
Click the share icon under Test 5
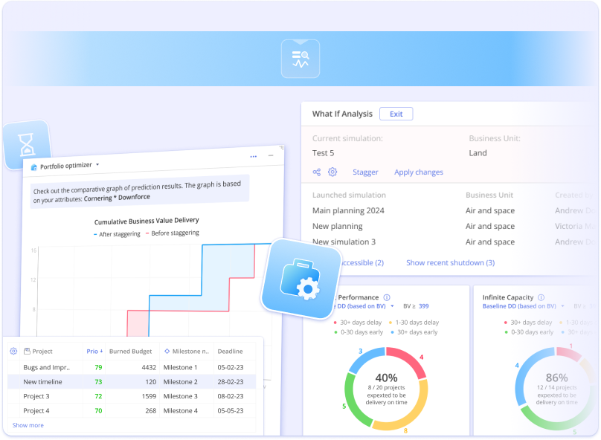point(317,172)
